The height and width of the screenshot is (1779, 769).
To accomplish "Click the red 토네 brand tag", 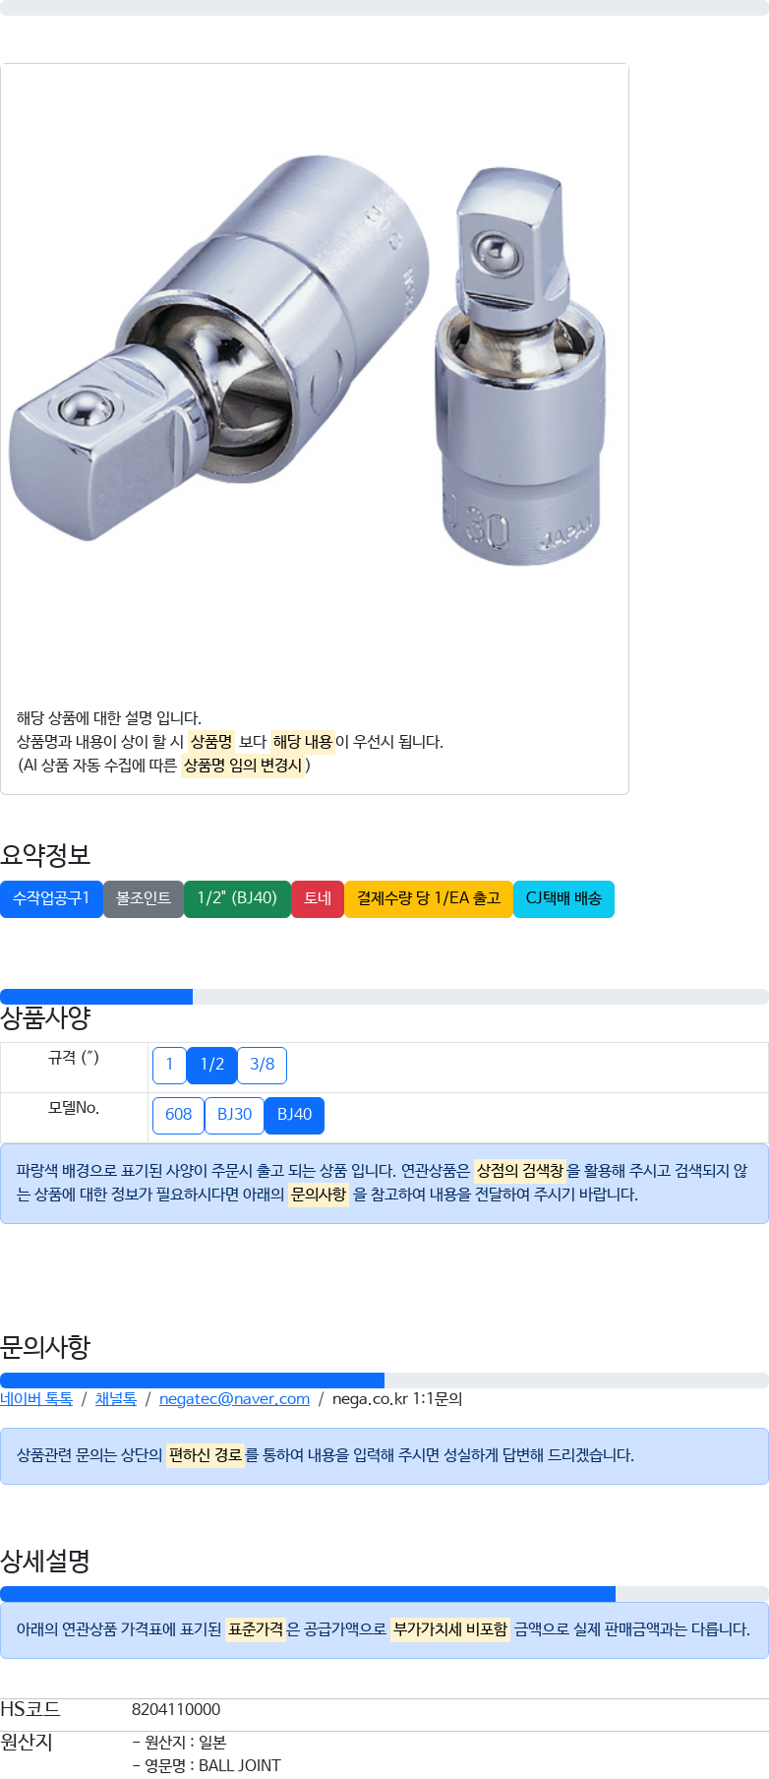I will (x=318, y=899).
